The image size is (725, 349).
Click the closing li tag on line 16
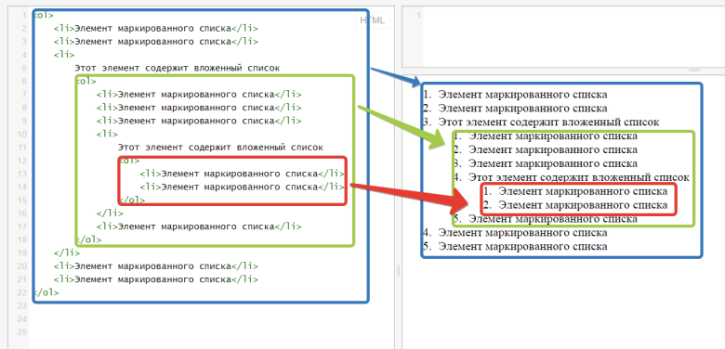pyautogui.click(x=110, y=213)
